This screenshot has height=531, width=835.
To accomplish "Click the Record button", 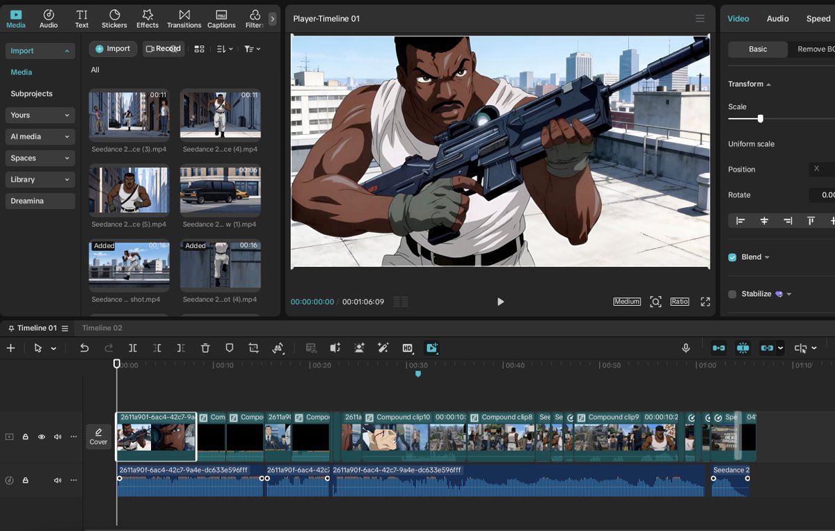I will click(x=164, y=49).
